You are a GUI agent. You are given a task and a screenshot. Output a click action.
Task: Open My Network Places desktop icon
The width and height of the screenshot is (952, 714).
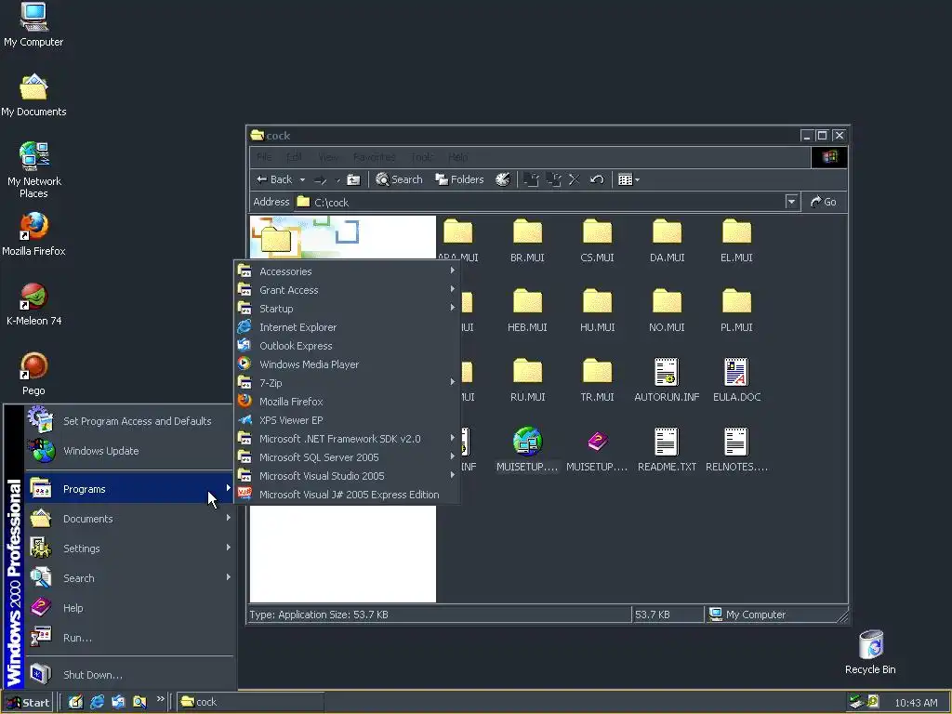(x=33, y=169)
